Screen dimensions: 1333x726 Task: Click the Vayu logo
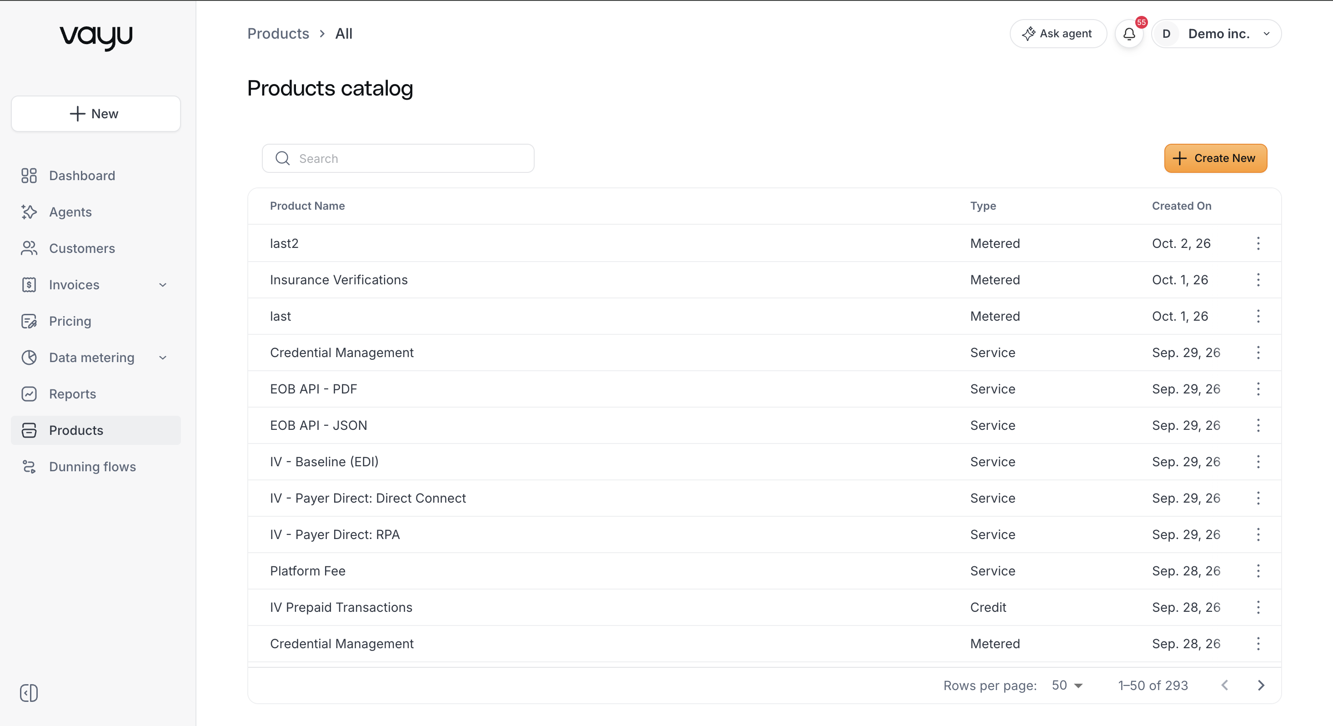[x=96, y=38]
